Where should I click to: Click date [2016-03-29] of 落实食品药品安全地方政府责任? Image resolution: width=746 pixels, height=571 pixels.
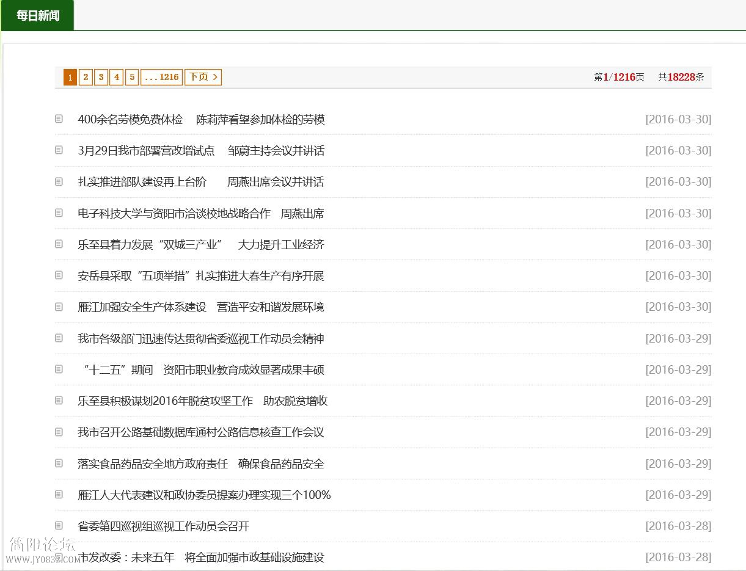coord(678,464)
